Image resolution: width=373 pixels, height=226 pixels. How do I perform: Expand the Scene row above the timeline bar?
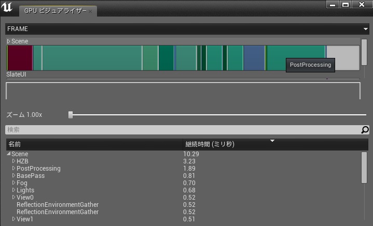9,41
